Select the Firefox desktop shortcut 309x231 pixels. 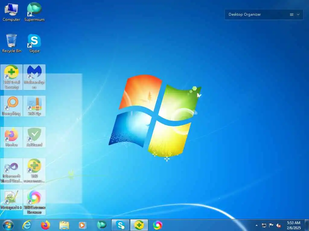coord(11,137)
